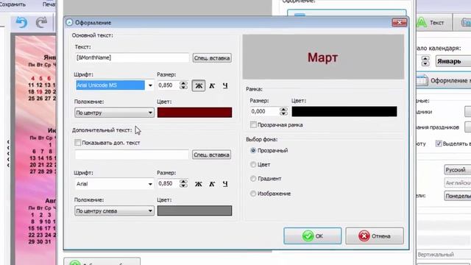Pick main text dark red color
Image resolution: width=471 pixels, height=265 pixels.
pos(194,113)
